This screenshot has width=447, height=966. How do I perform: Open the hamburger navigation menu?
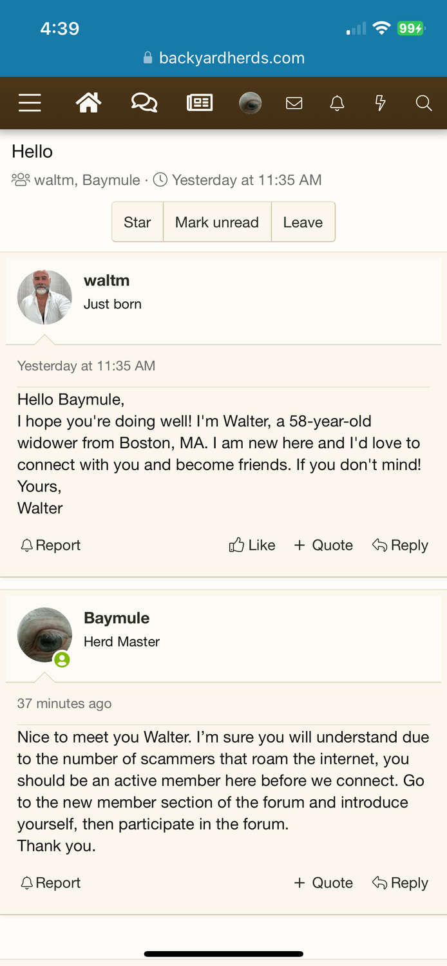tap(30, 103)
